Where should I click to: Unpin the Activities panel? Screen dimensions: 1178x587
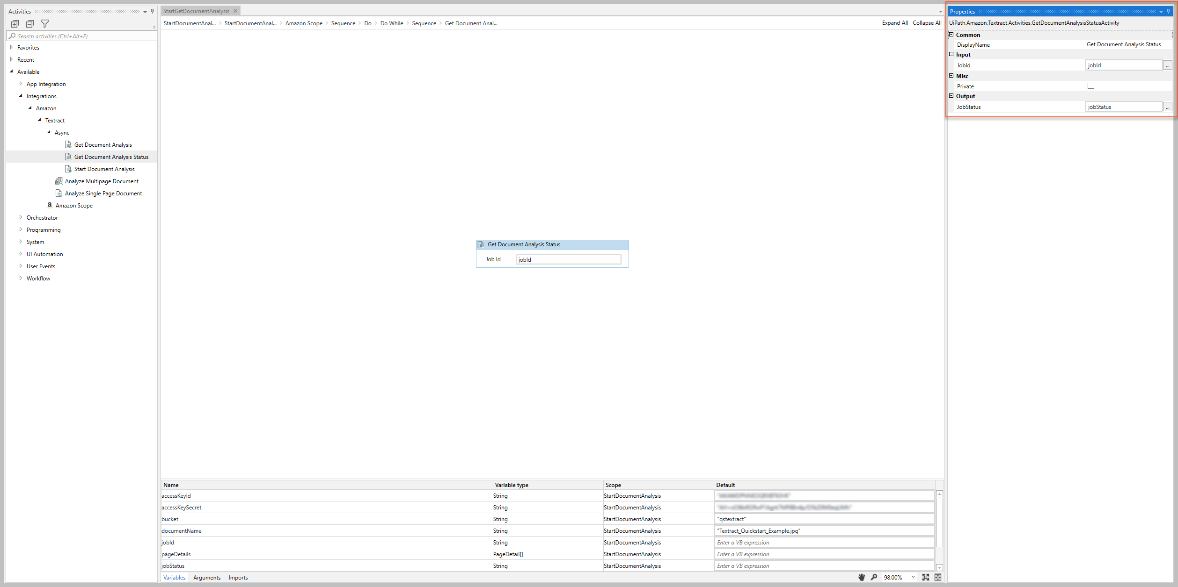[x=151, y=11]
